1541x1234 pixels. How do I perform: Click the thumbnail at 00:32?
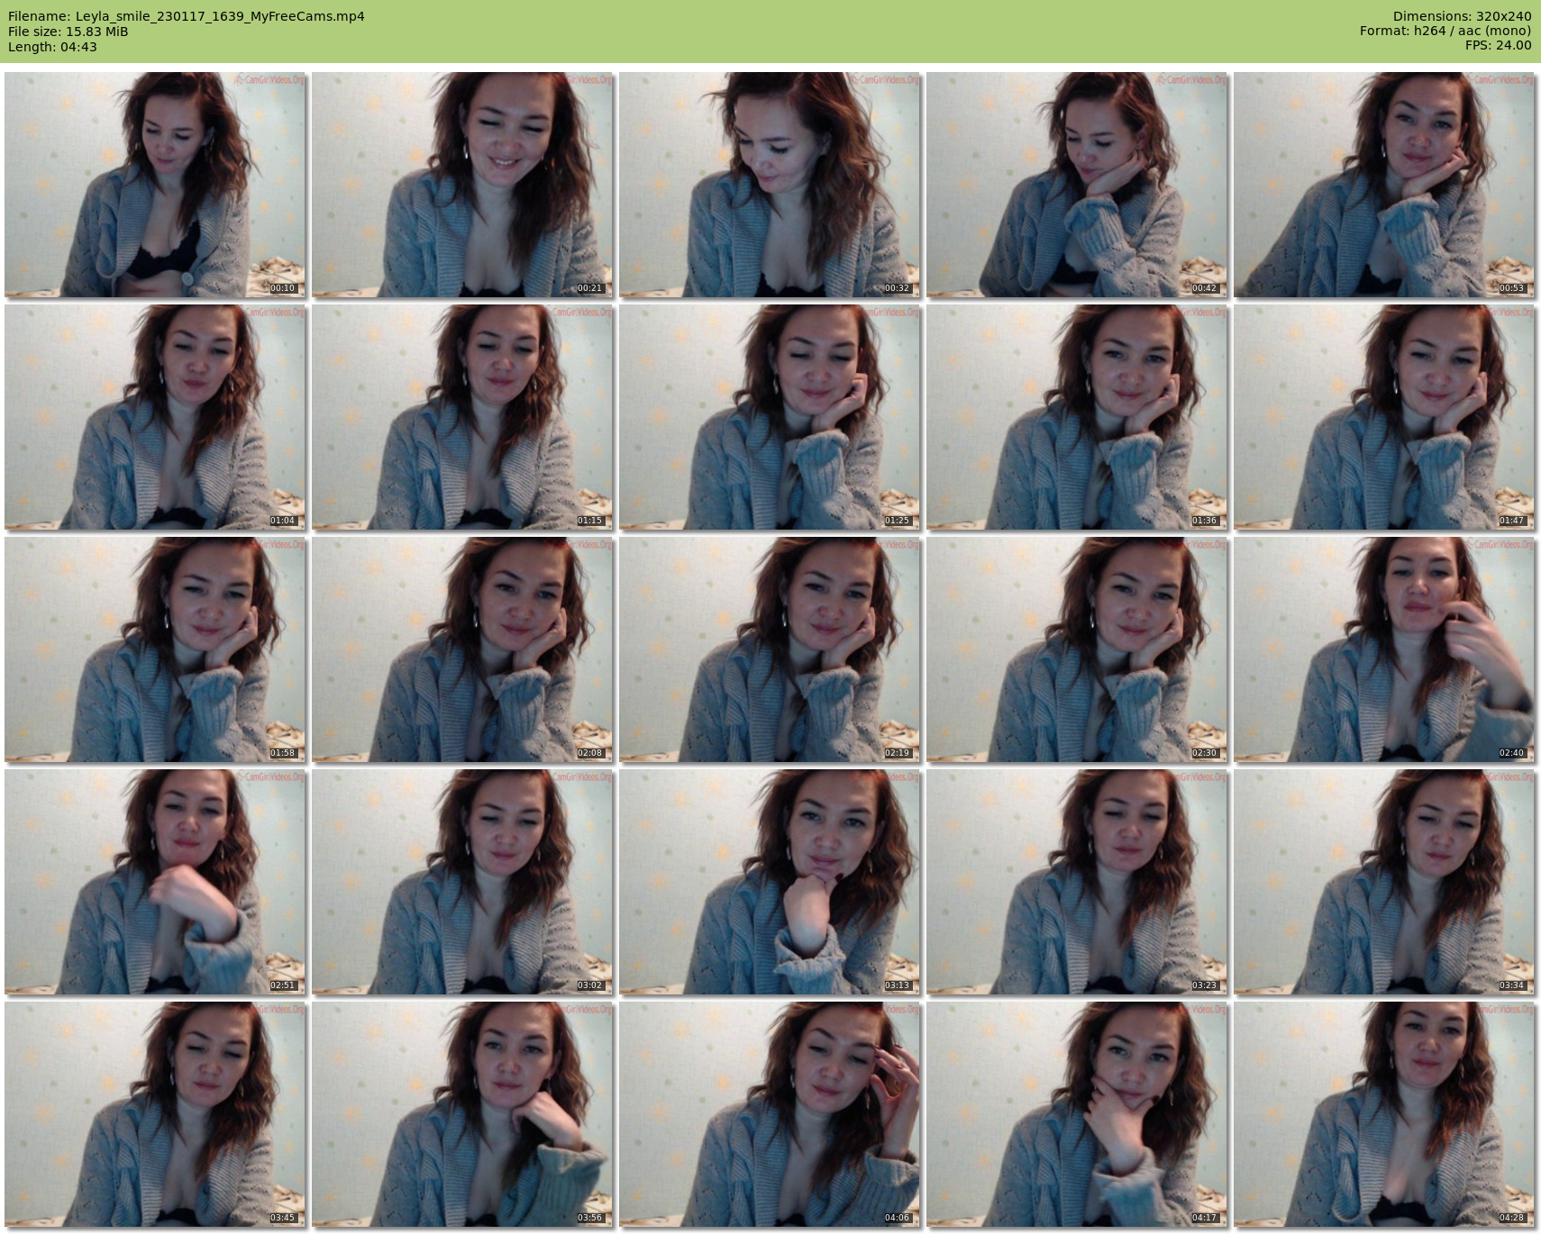click(x=770, y=185)
